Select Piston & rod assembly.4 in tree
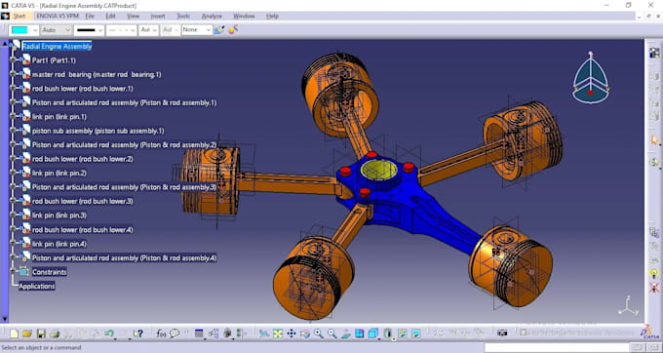 click(125, 257)
